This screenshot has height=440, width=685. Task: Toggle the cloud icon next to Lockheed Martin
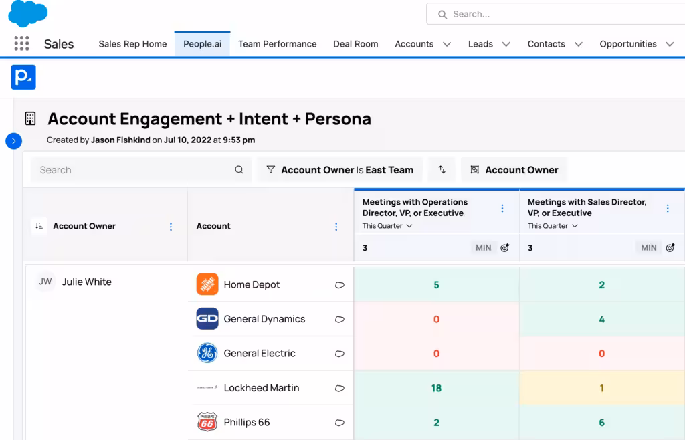pyautogui.click(x=340, y=388)
